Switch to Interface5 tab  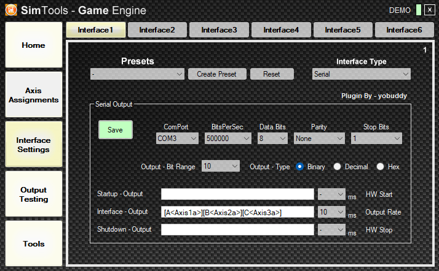coord(342,29)
